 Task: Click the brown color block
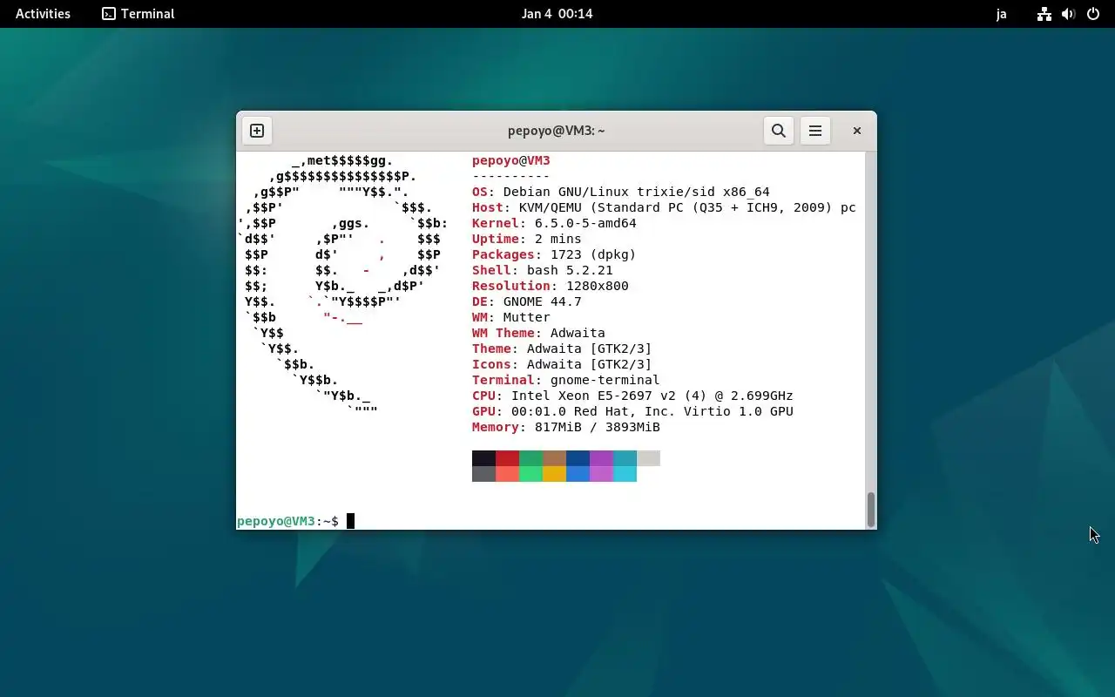click(554, 458)
